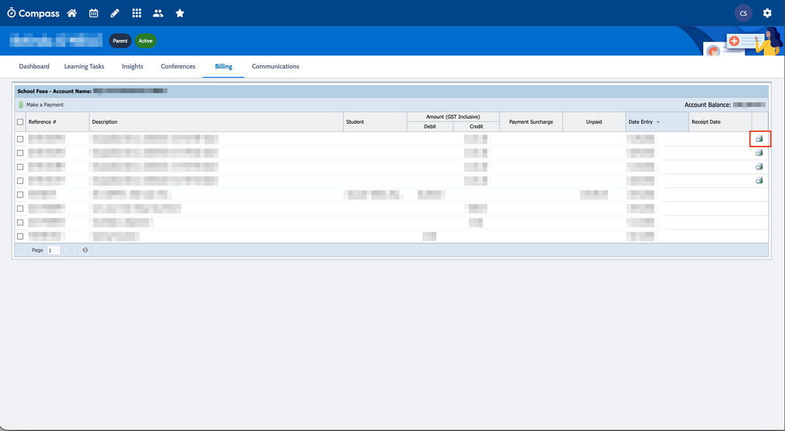Tick the select-all checkbox in table header
Screen dimensions: 785x431
click(x=20, y=122)
